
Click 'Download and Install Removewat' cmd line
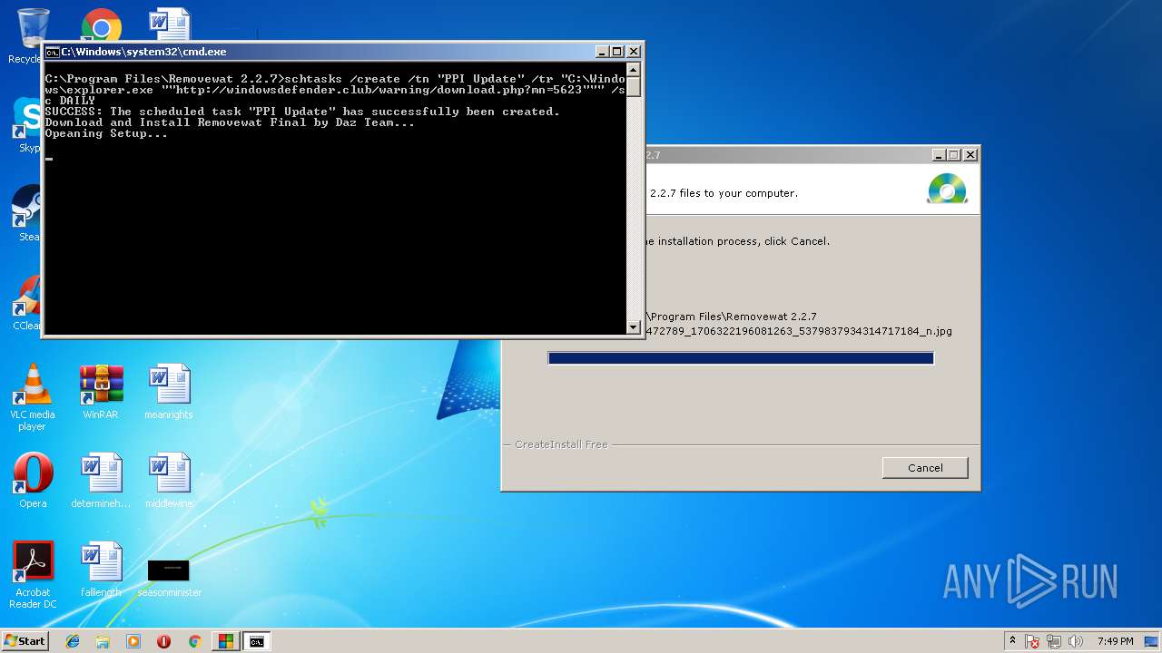click(230, 122)
